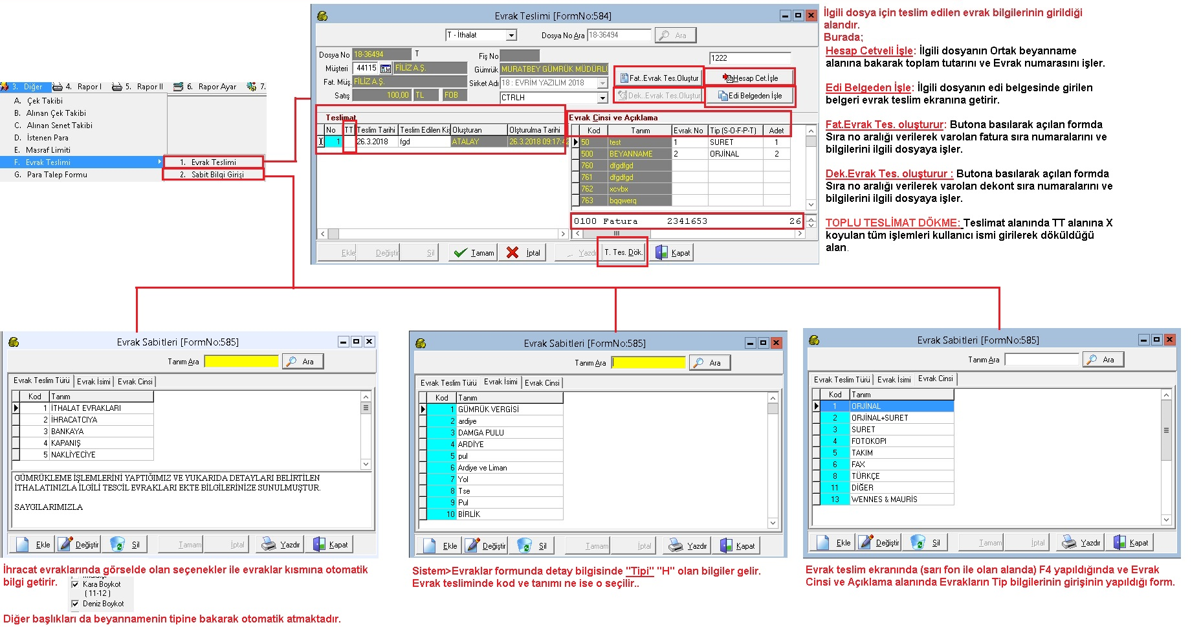
Task: Uncheck the Kara Boykot checkbox
Action: coord(75,584)
